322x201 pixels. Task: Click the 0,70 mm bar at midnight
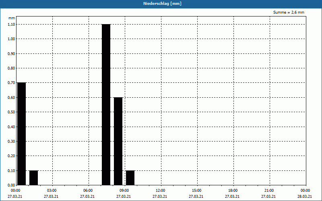(x=22, y=134)
